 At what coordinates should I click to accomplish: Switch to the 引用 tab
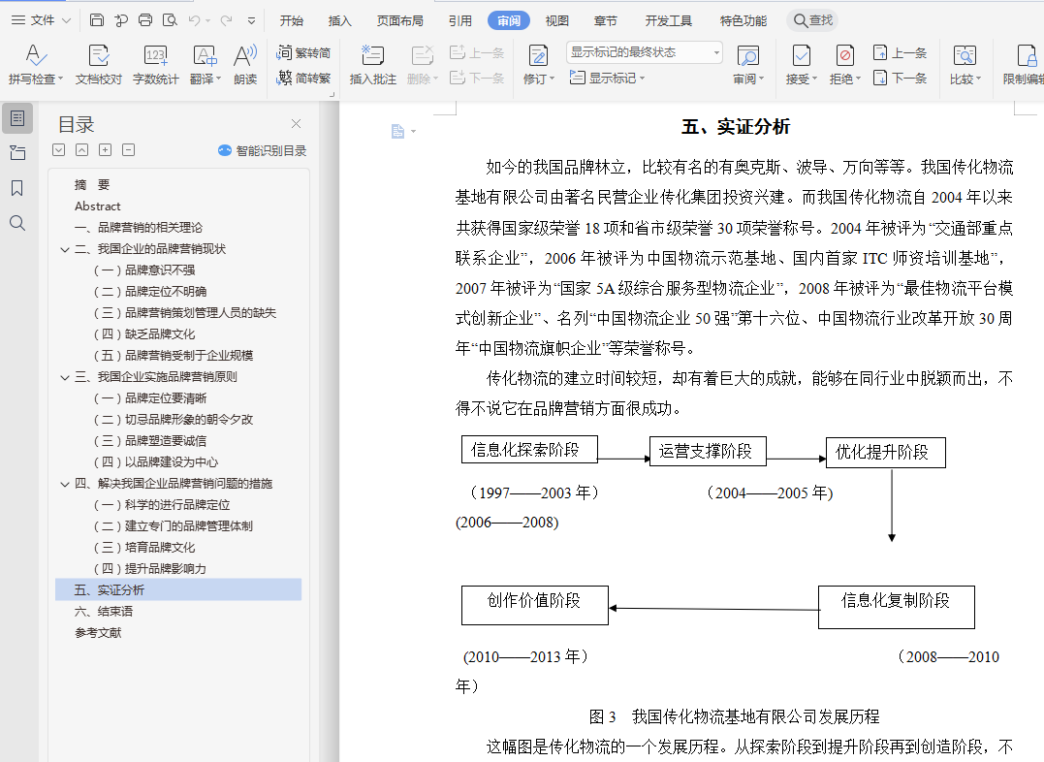(460, 20)
